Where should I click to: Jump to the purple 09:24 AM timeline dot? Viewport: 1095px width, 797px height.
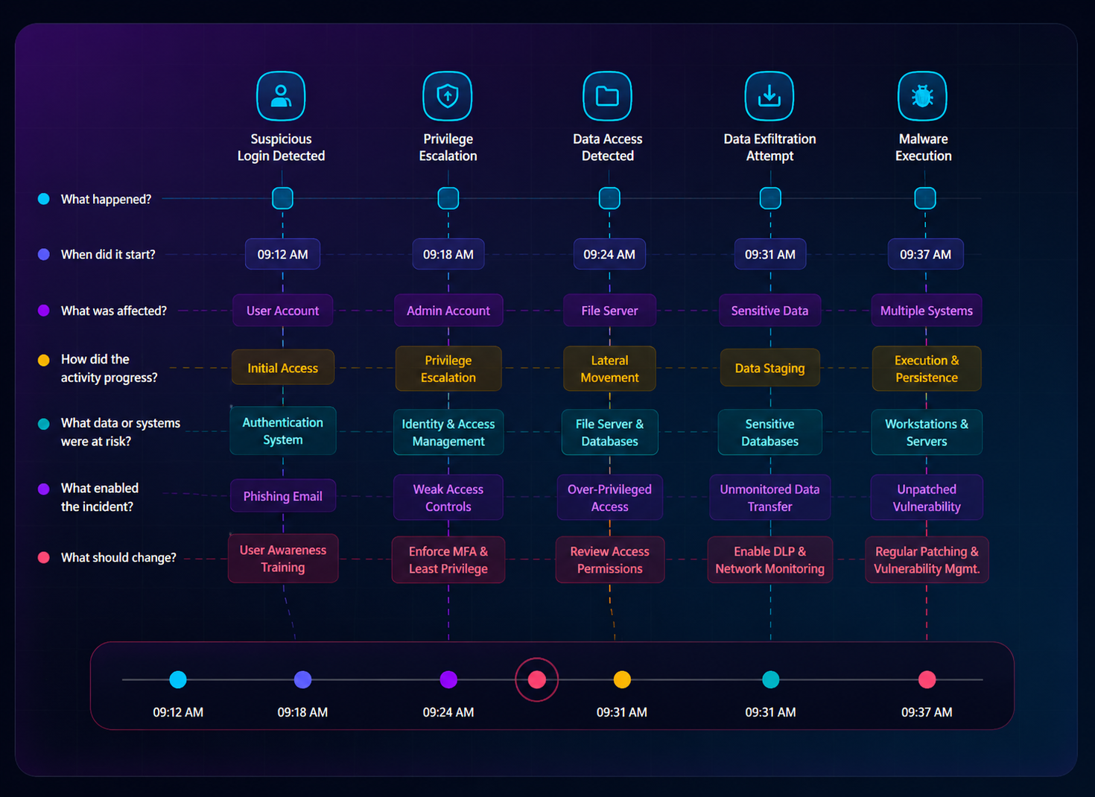pyautogui.click(x=448, y=679)
